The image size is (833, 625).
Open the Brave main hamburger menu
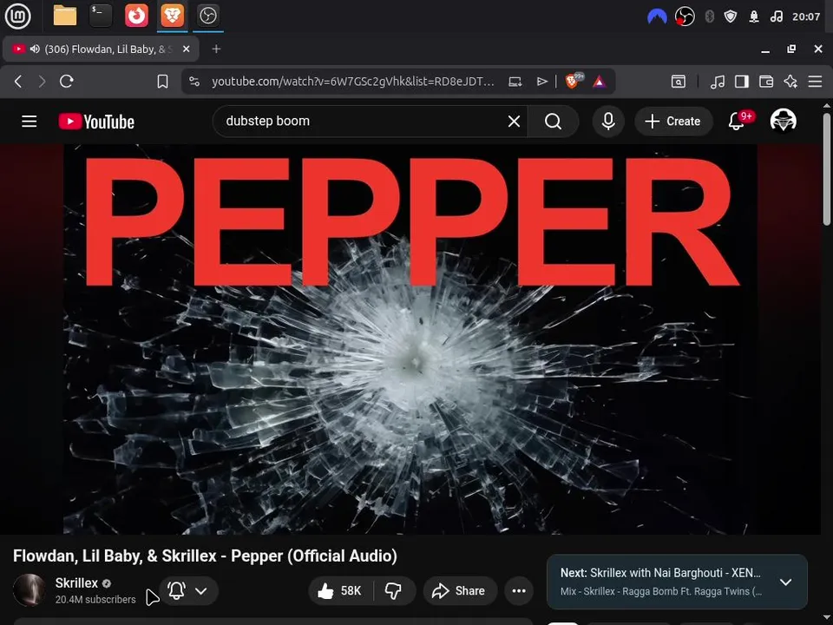point(815,82)
